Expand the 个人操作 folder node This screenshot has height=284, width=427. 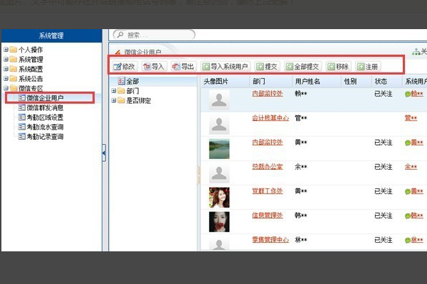pyautogui.click(x=6, y=50)
